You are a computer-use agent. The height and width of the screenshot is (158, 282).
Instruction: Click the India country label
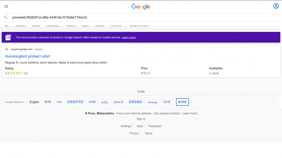(x=141, y=91)
